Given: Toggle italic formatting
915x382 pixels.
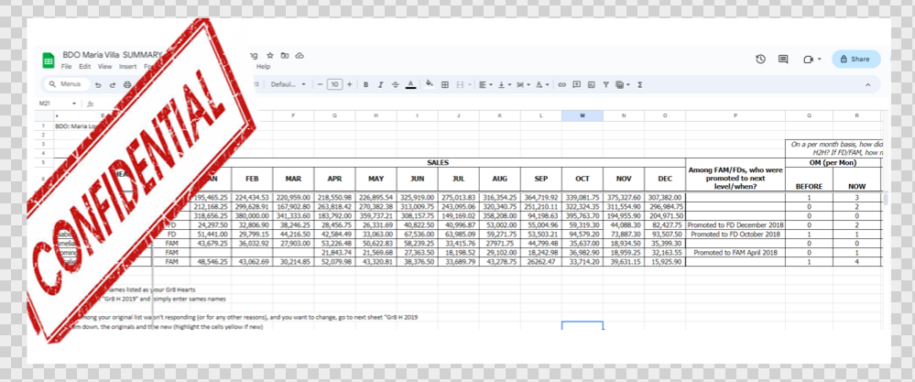Looking at the screenshot, I should (x=380, y=84).
